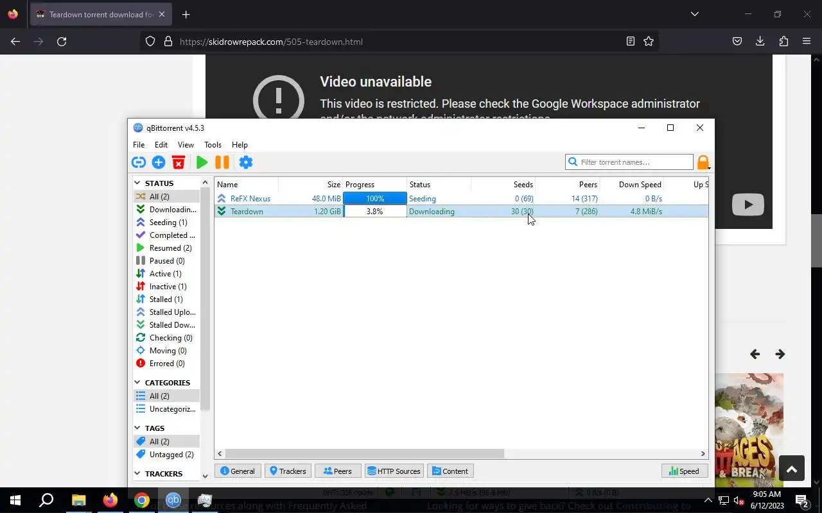Viewport: 822px width, 513px height.
Task: Open Firefox extensions puzzle icon
Action: coord(783,42)
